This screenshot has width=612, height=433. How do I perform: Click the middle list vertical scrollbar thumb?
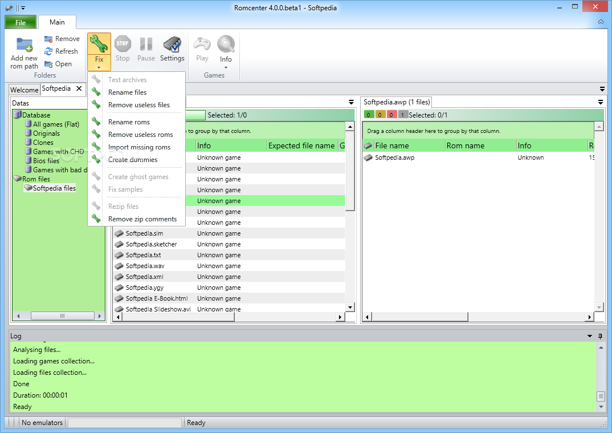coord(350,171)
